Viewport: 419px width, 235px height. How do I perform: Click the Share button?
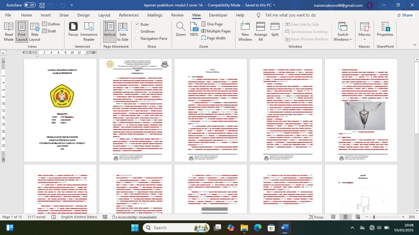405,15
